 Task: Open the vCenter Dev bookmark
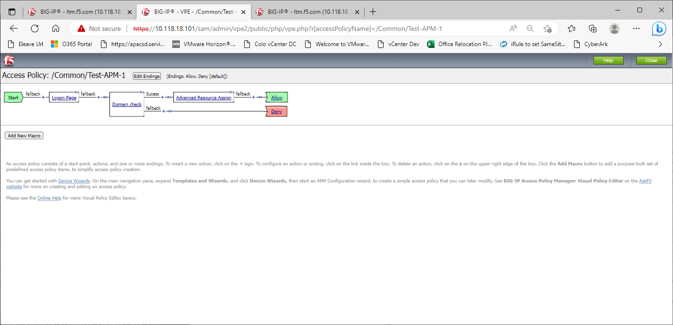pos(398,44)
